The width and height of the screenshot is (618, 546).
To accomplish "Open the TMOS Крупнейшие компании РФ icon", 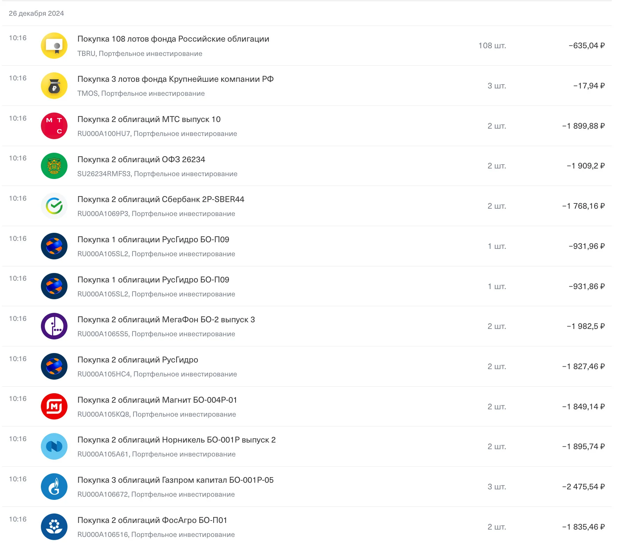I will coord(54,86).
